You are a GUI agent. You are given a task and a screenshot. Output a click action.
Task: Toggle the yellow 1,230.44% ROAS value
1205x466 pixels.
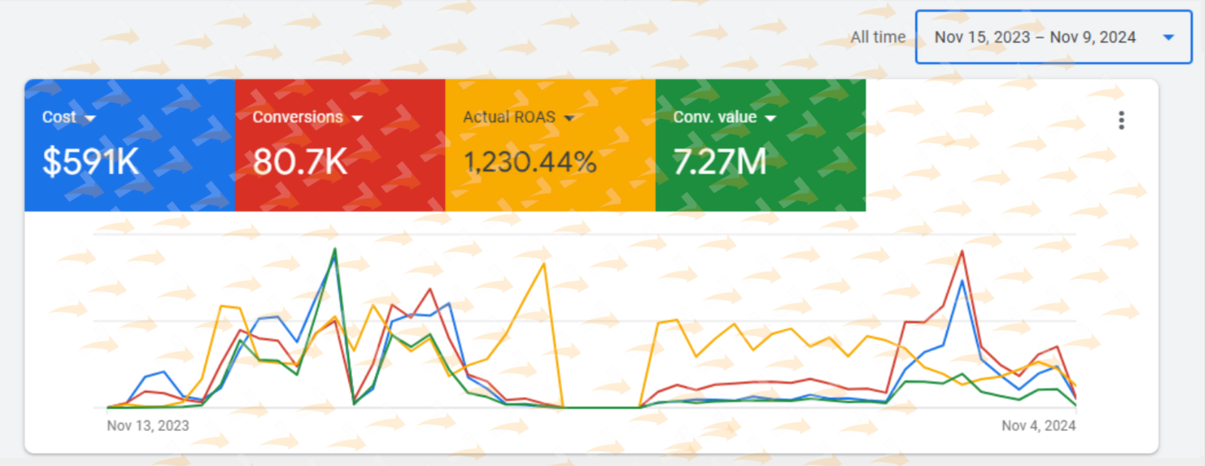tap(530, 162)
